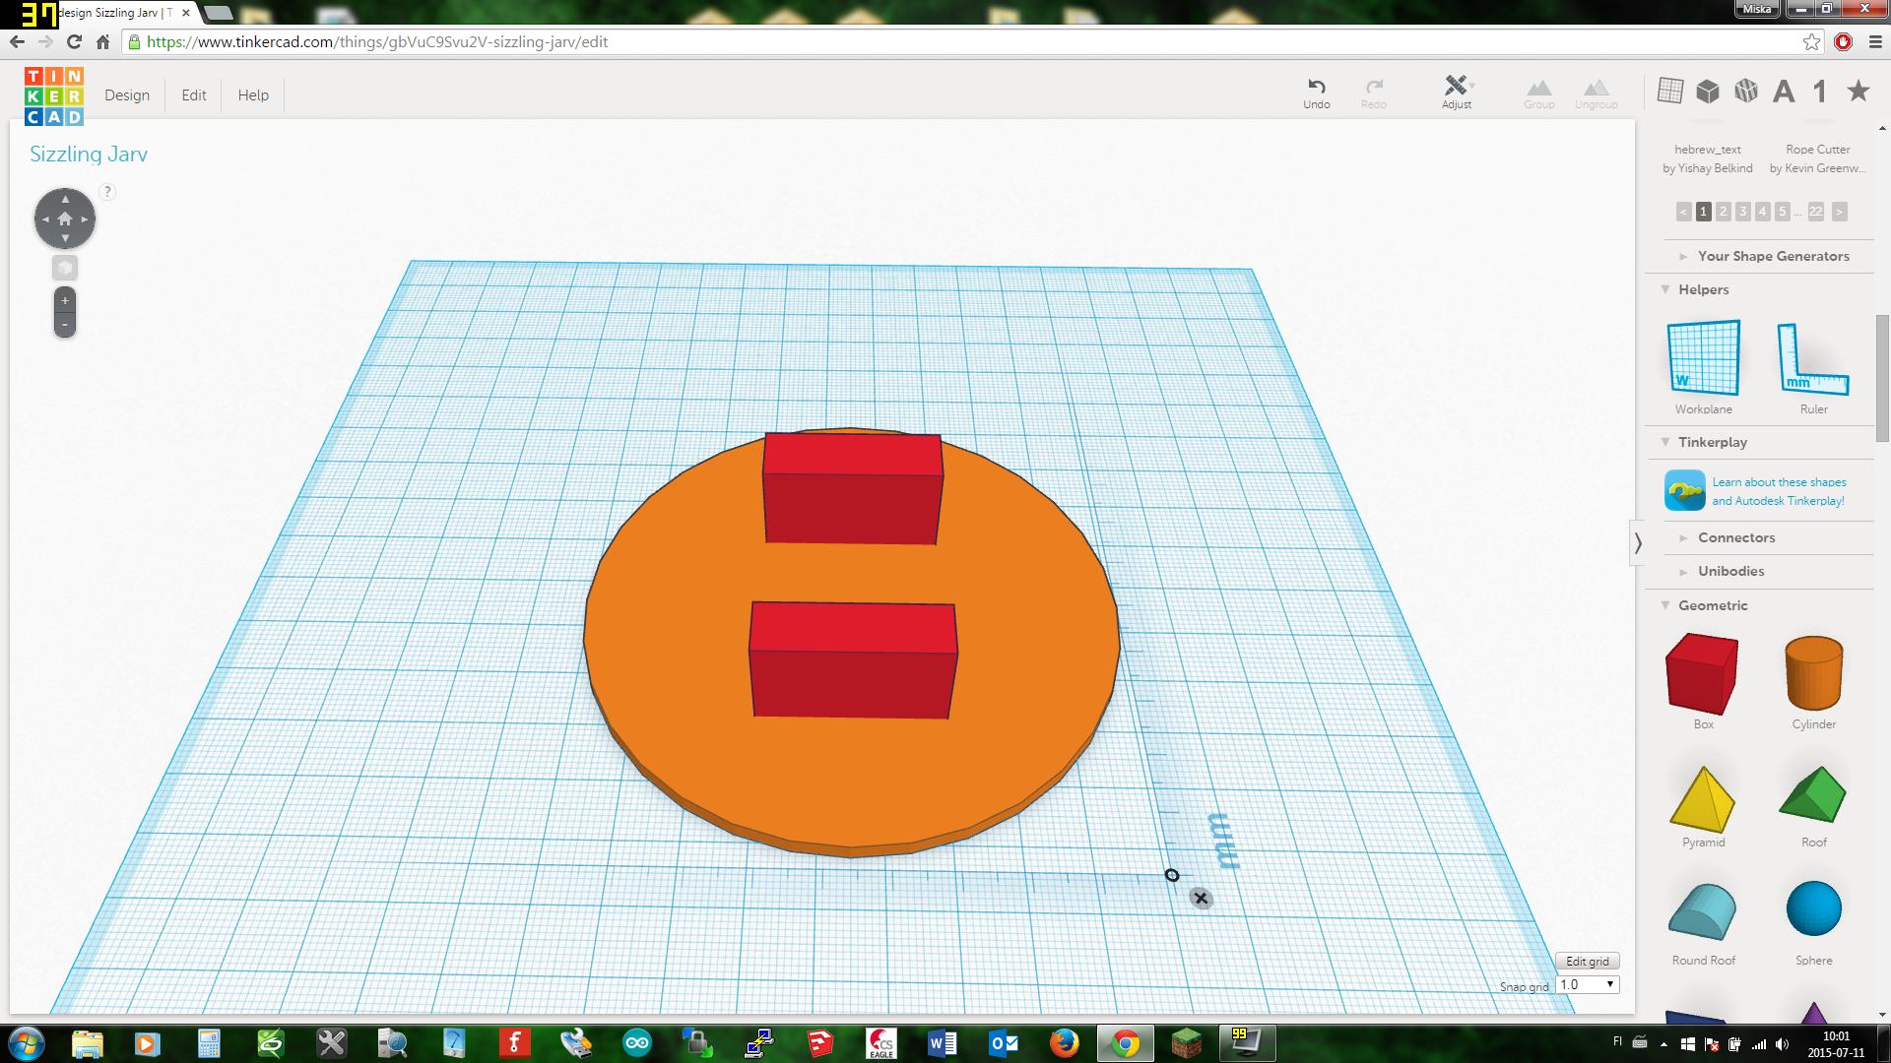This screenshot has height=1063, width=1891.
Task: Open the Edit menu
Action: click(x=194, y=95)
